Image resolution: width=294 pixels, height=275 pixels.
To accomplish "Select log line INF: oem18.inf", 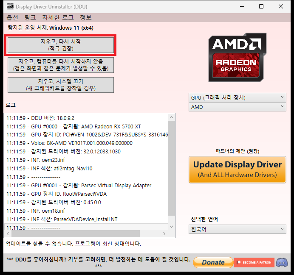I will (86, 211).
